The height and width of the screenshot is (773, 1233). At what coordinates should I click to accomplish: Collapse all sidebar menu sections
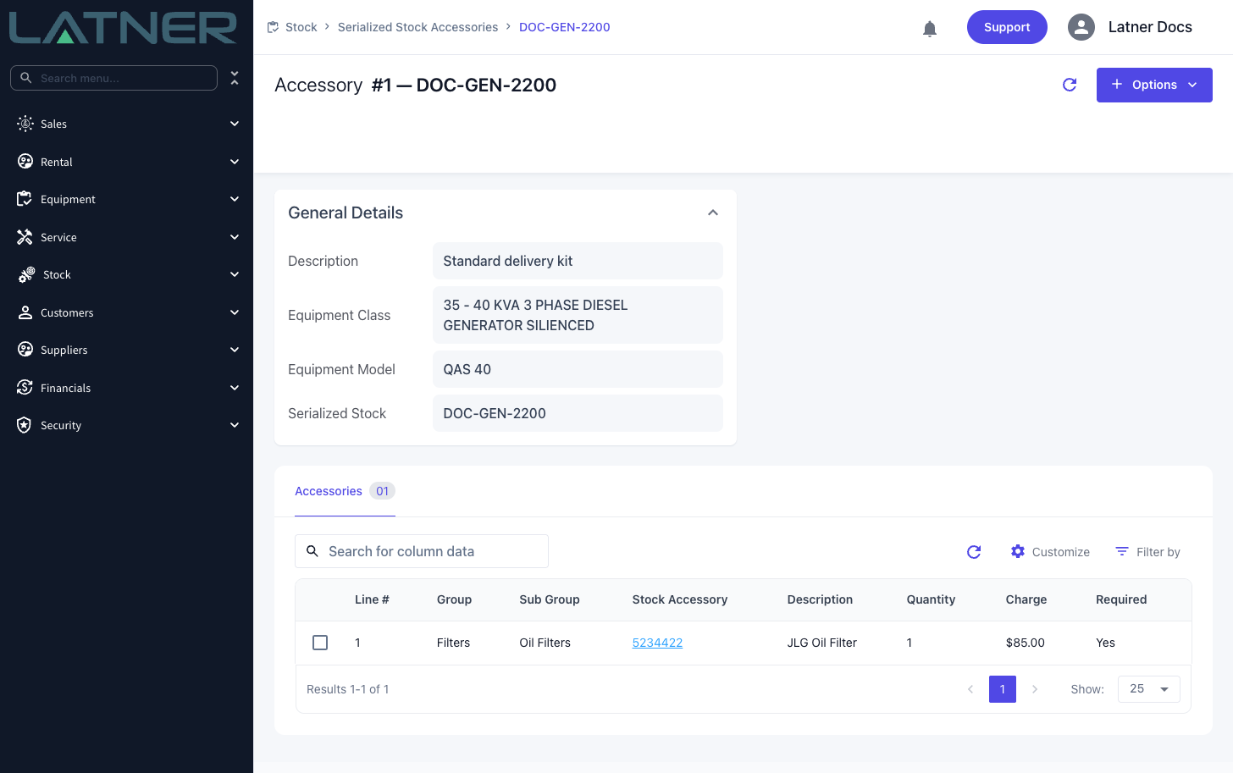(235, 78)
